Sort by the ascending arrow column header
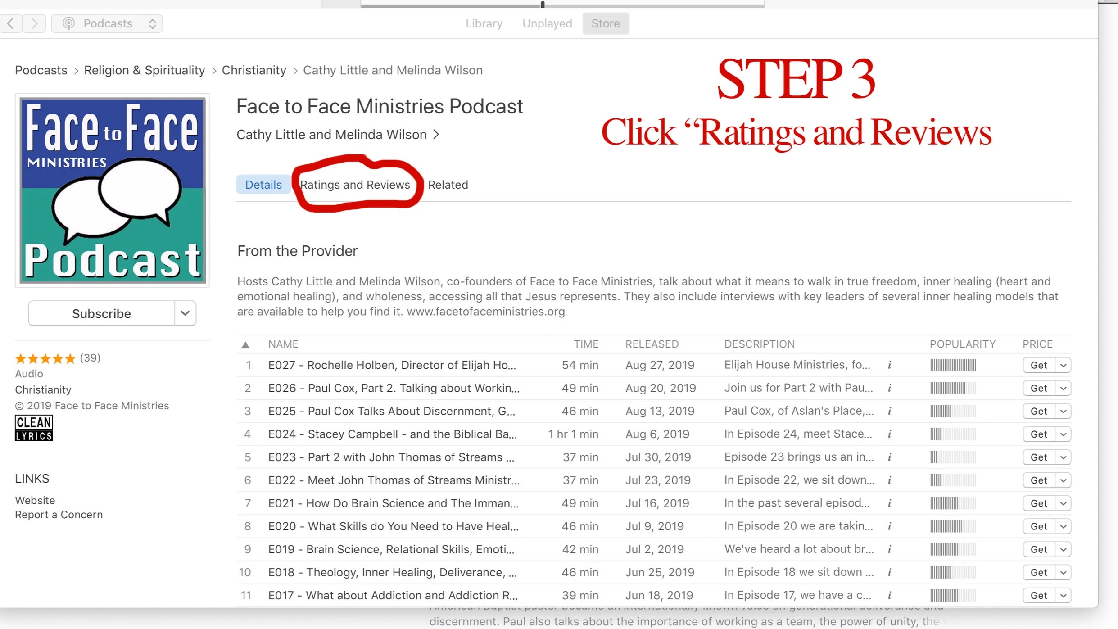Image resolution: width=1118 pixels, height=629 pixels. 245,344
